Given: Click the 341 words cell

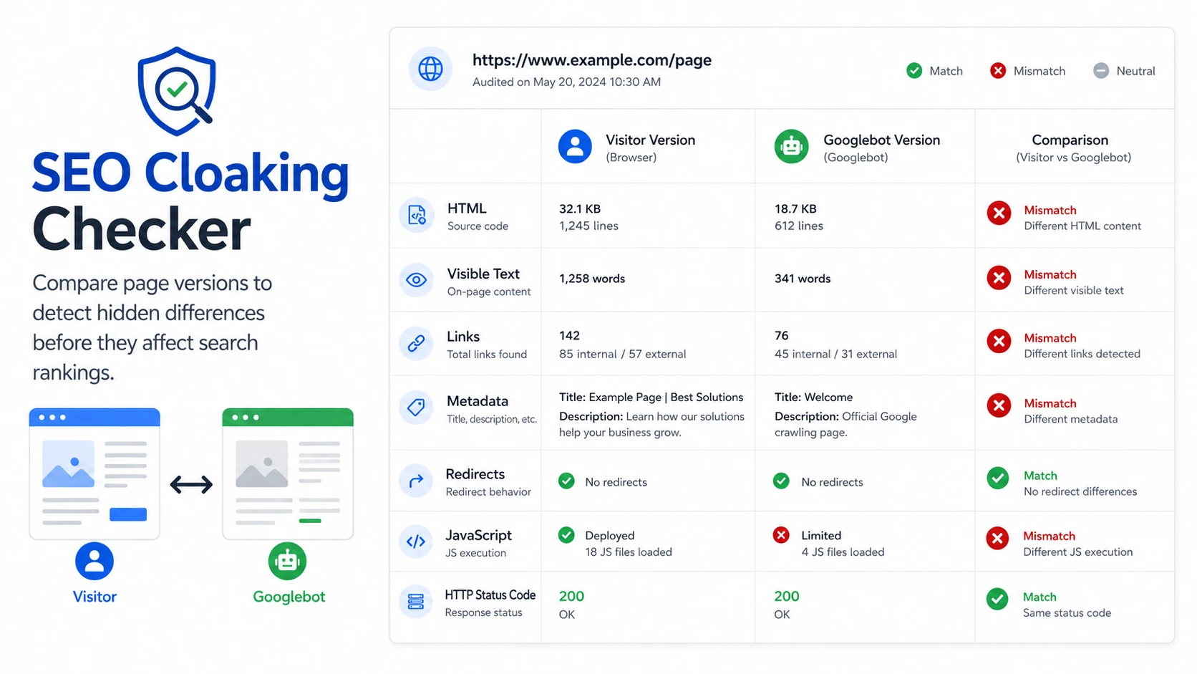Looking at the screenshot, I should 803,279.
